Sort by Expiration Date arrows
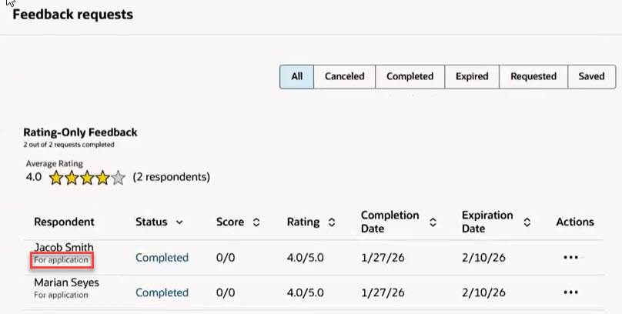The height and width of the screenshot is (314, 622). pos(527,222)
